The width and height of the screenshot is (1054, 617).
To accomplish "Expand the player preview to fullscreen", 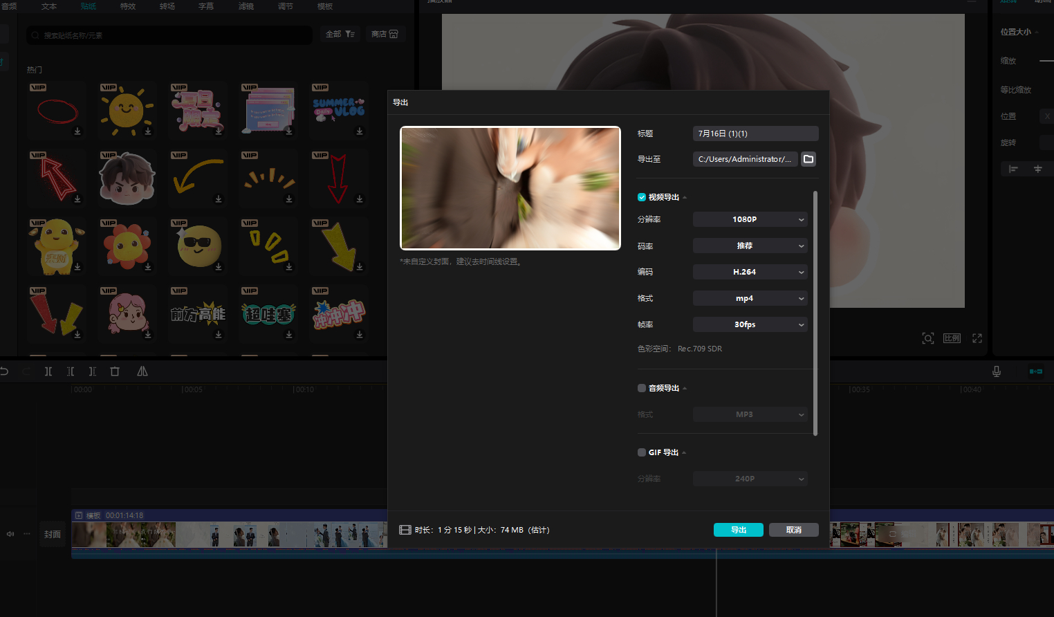I will [x=977, y=338].
